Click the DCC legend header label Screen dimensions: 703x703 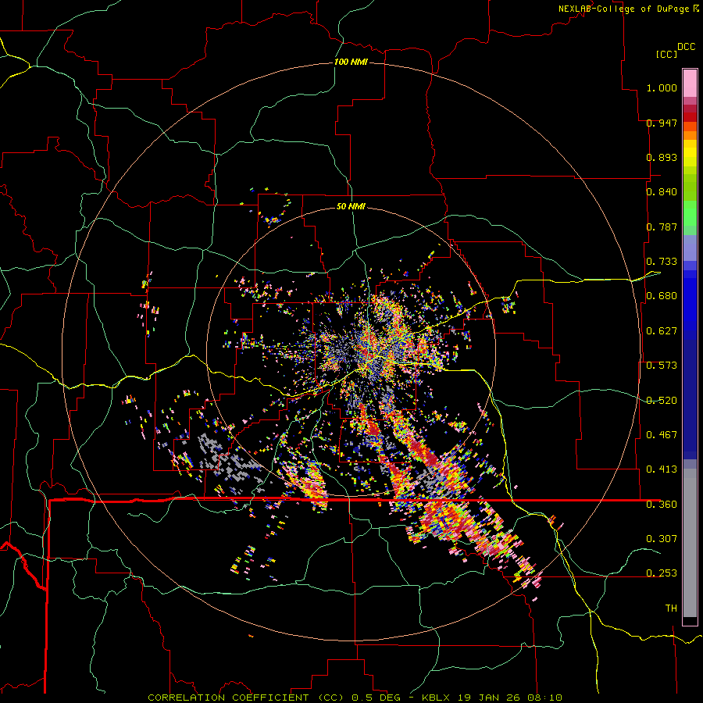point(686,47)
